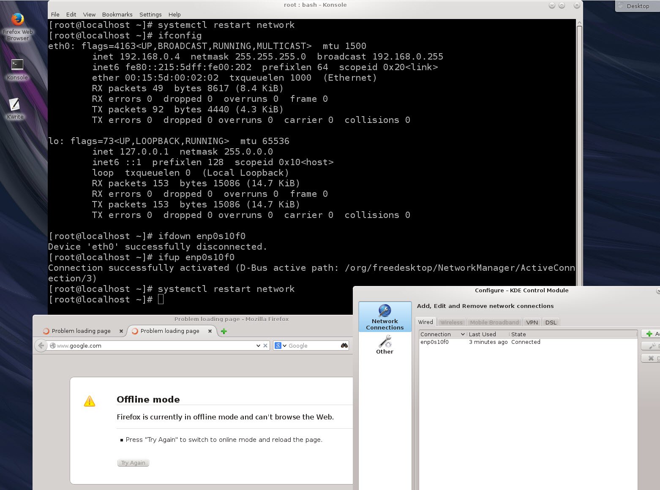Close the first Problem loading page tab
The image size is (660, 490).
tap(121, 331)
